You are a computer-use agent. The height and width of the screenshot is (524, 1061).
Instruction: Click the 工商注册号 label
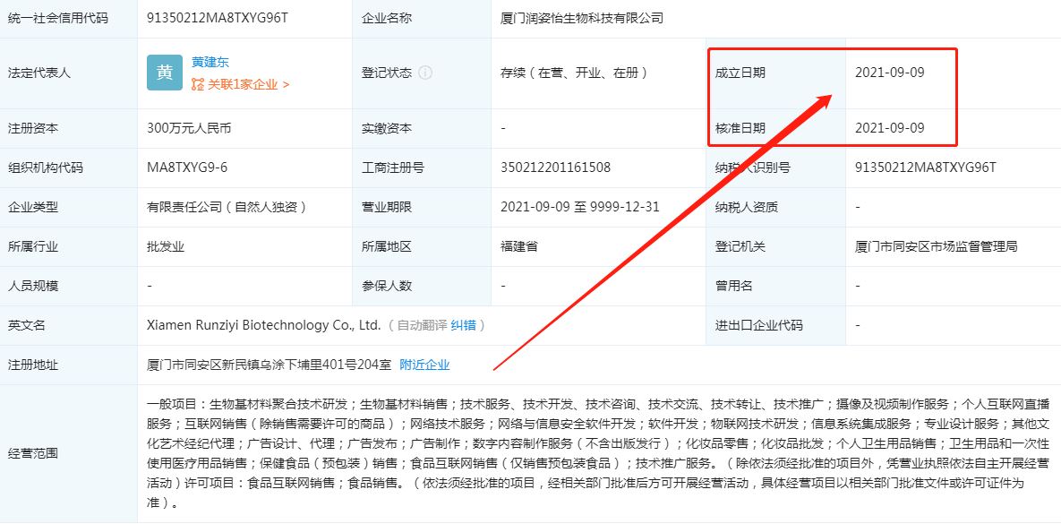pyautogui.click(x=392, y=168)
